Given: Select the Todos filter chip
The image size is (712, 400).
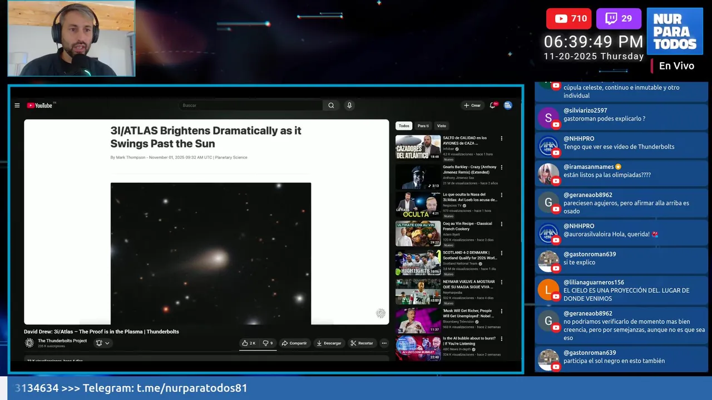Looking at the screenshot, I should coord(404,126).
